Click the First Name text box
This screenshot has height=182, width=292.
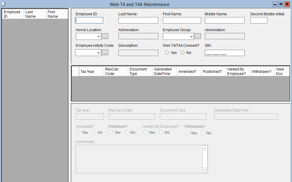[182, 20]
